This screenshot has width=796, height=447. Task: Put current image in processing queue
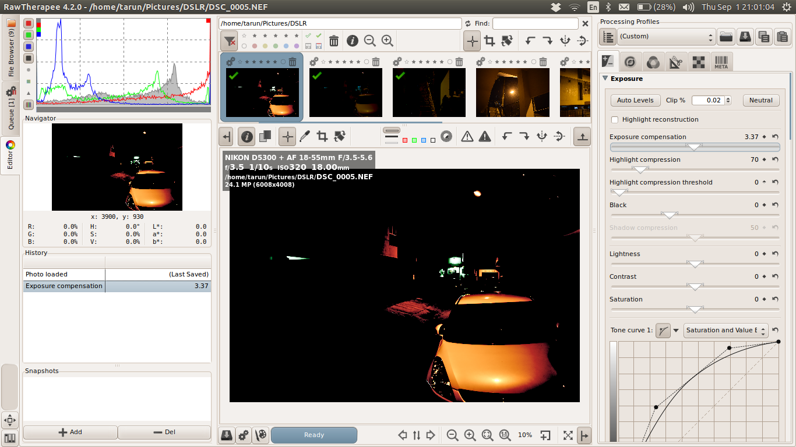[244, 435]
